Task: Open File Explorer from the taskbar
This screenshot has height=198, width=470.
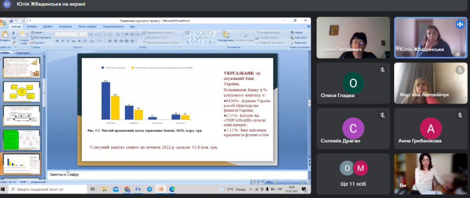Action: coord(104,189)
